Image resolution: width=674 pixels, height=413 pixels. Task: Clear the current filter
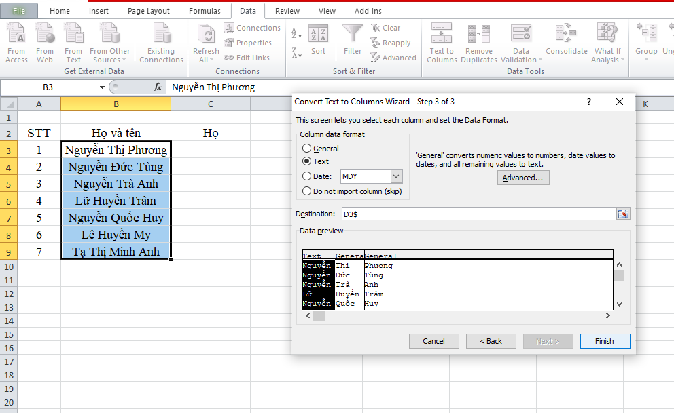point(385,28)
